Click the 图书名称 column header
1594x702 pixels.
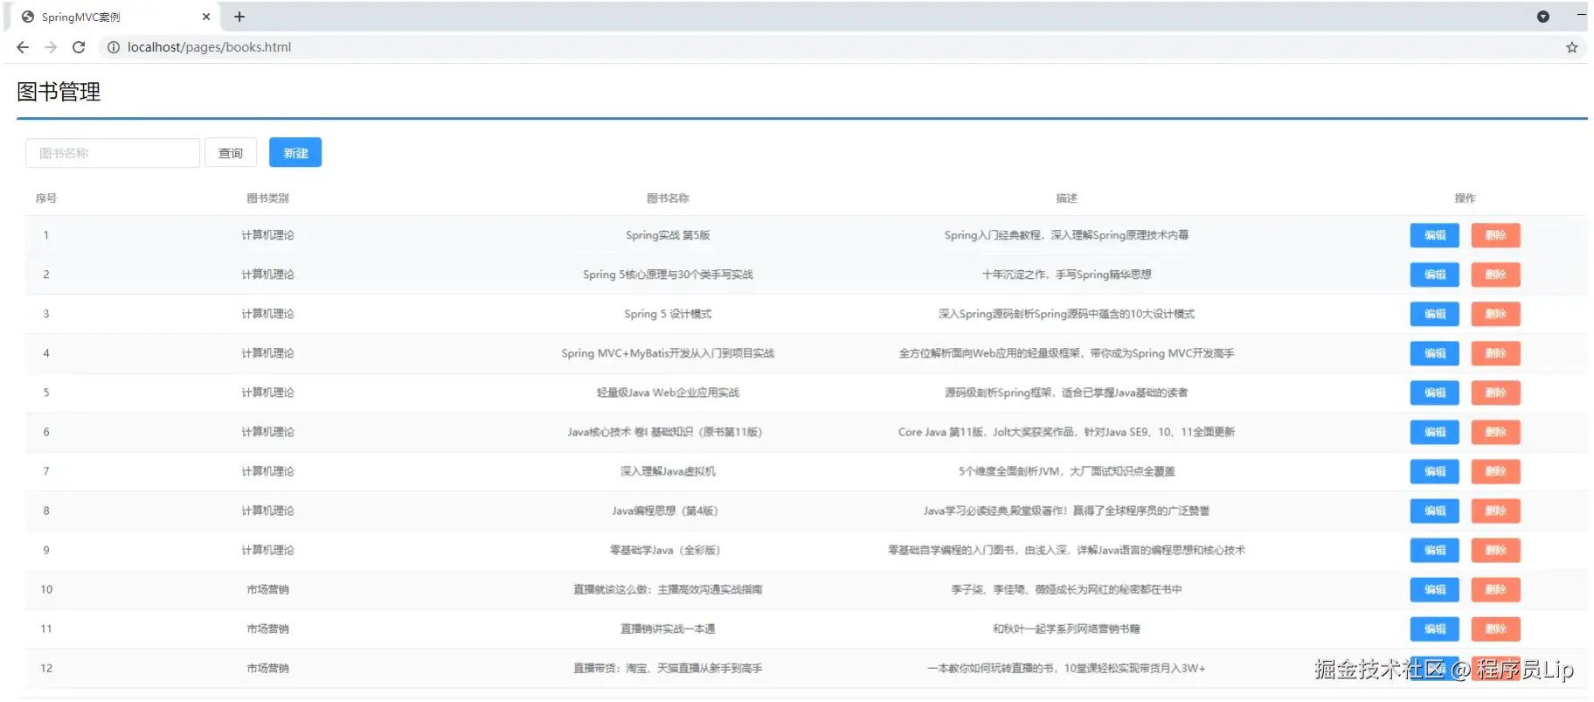(x=668, y=198)
